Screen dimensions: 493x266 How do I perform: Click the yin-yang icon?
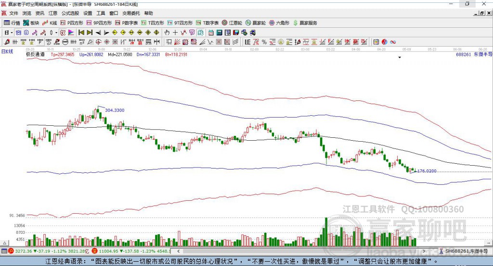[385, 42]
